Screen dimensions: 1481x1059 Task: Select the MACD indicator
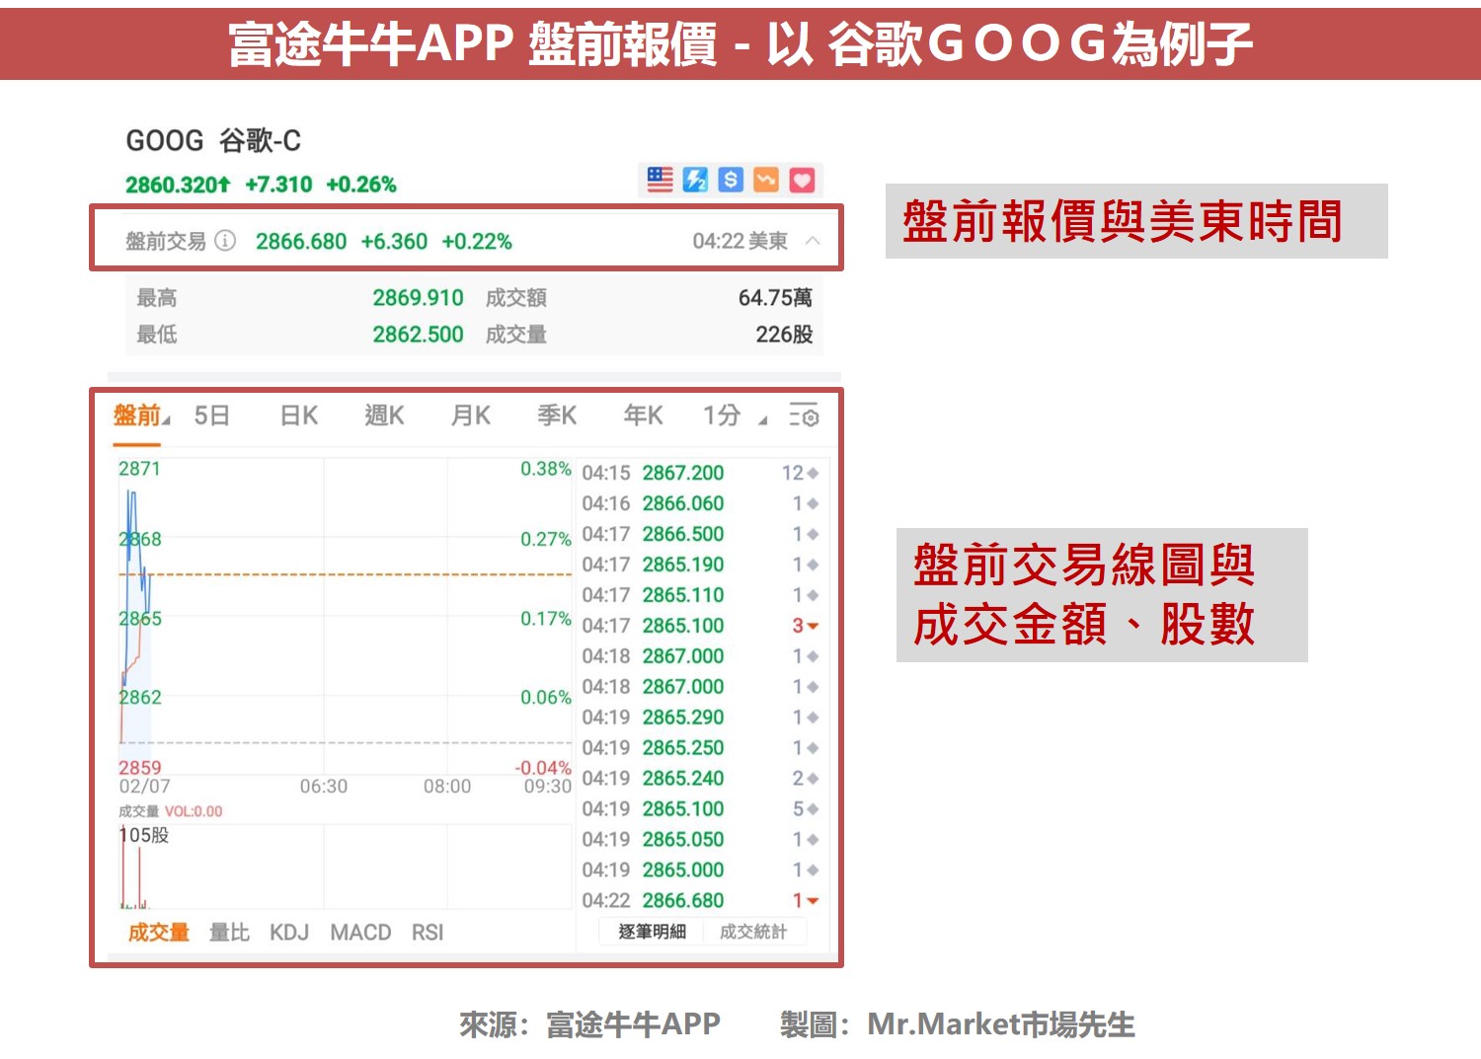coord(360,933)
